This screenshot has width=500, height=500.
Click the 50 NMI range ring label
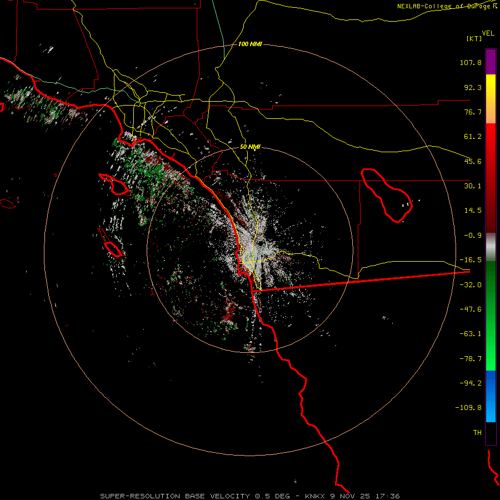(251, 147)
